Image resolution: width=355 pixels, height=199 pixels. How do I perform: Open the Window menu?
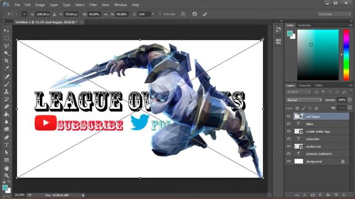tap(120, 5)
